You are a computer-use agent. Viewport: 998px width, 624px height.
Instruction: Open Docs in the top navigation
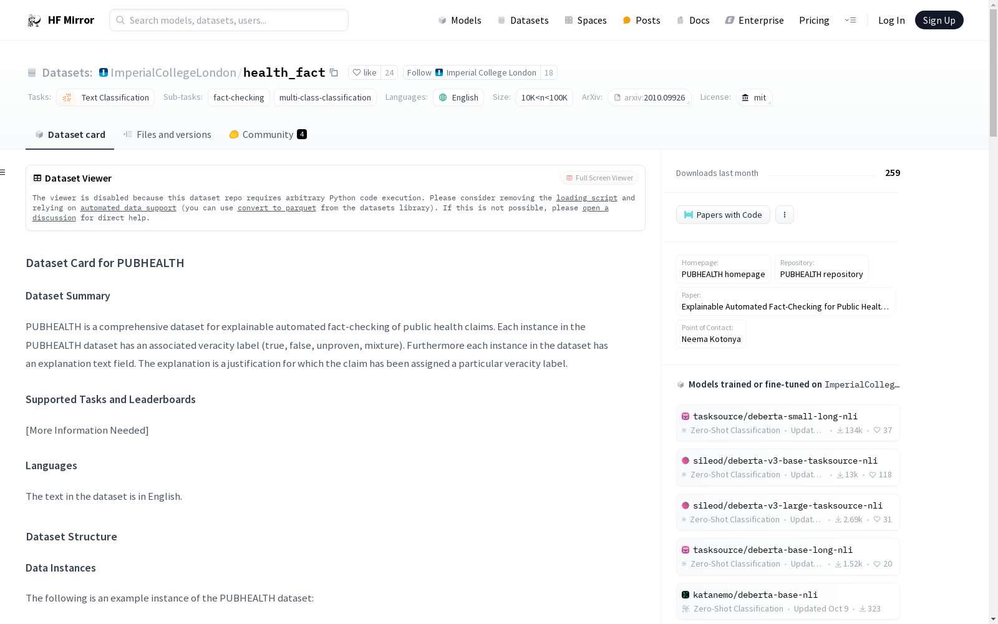pos(693,20)
